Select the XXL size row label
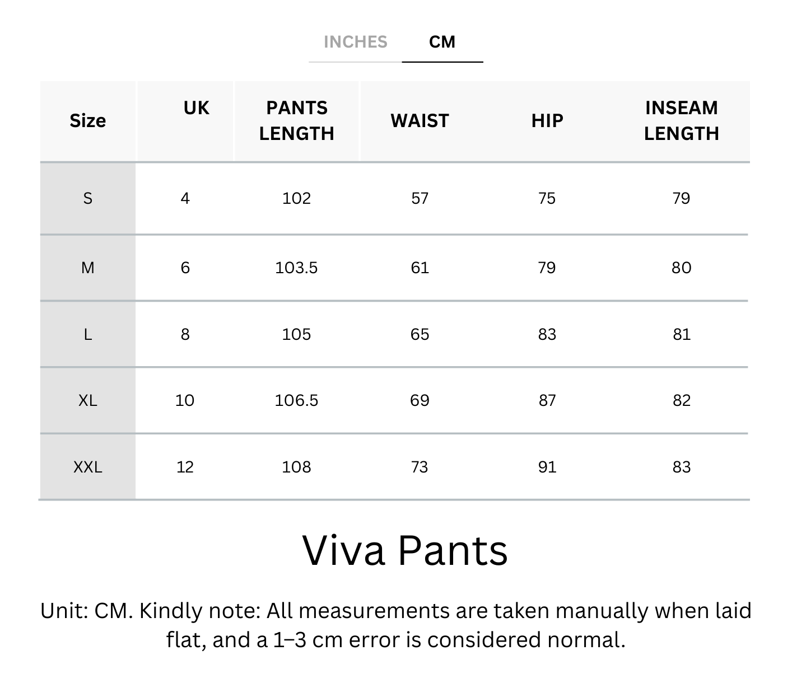 88,467
